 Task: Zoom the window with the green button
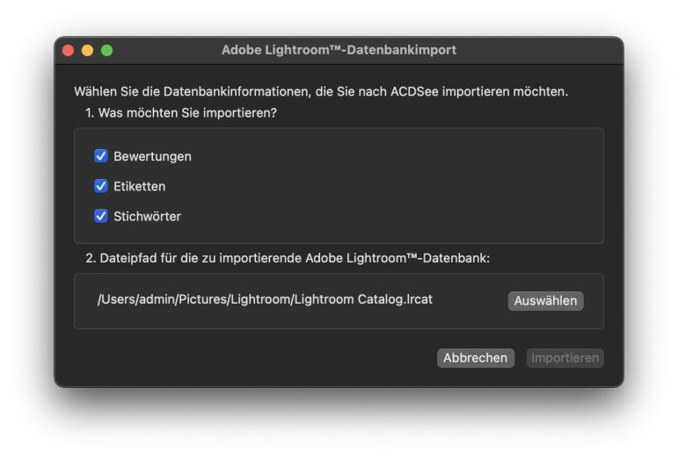[x=107, y=50]
